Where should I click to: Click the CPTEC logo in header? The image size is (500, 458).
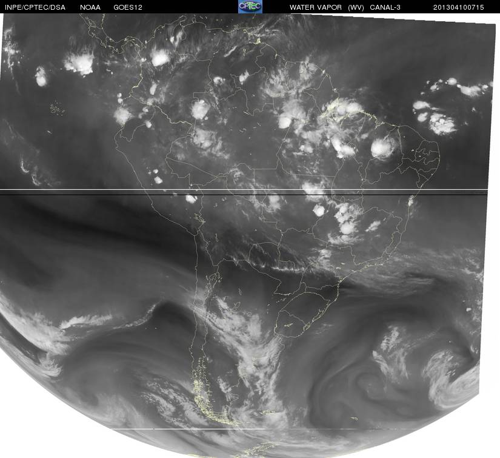coord(250,7)
